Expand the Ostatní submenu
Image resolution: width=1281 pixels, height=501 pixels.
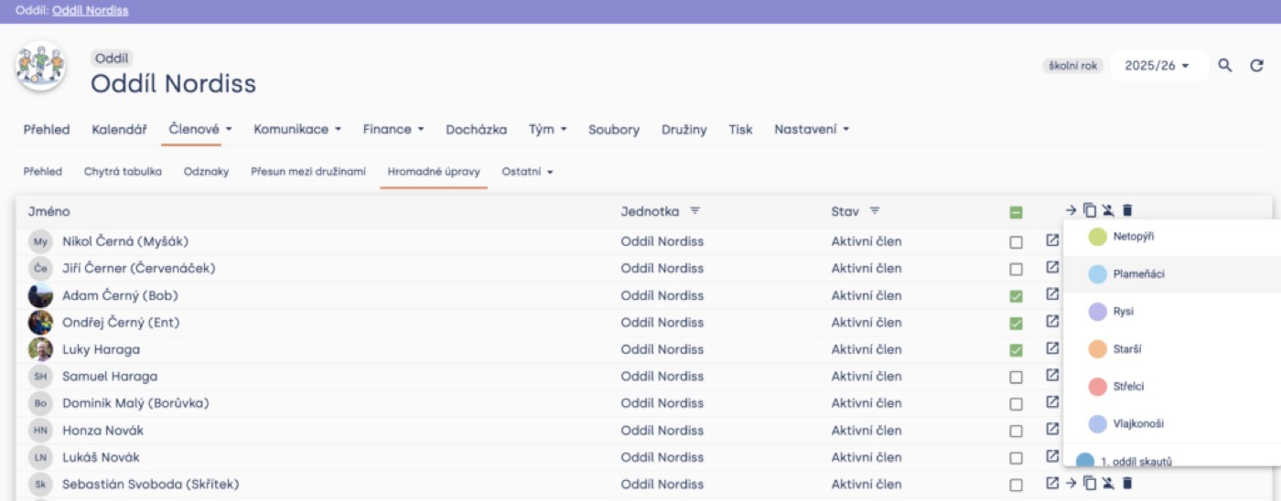(x=528, y=172)
